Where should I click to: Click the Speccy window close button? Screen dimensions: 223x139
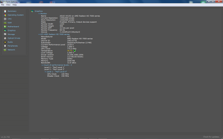click(x=219, y=1)
